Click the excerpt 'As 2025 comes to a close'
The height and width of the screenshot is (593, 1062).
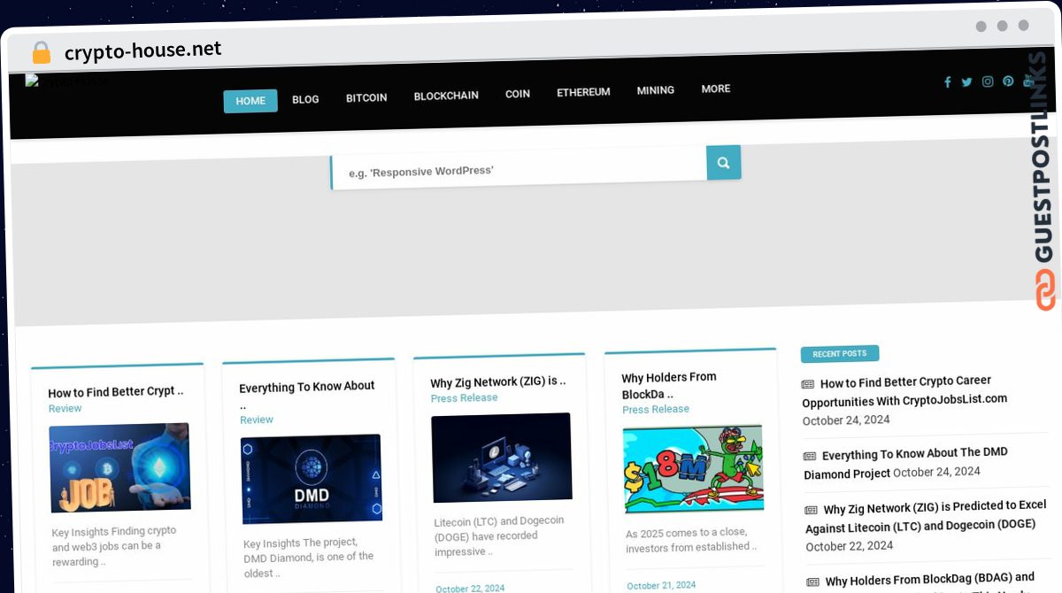691,540
